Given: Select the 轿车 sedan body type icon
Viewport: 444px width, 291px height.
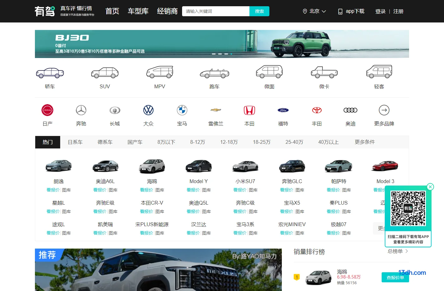Looking at the screenshot, I should point(50,73).
